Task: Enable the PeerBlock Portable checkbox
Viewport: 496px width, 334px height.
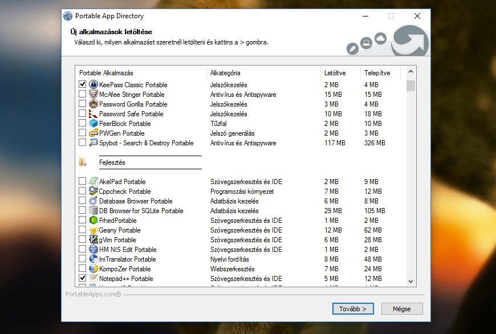Action: [82, 123]
